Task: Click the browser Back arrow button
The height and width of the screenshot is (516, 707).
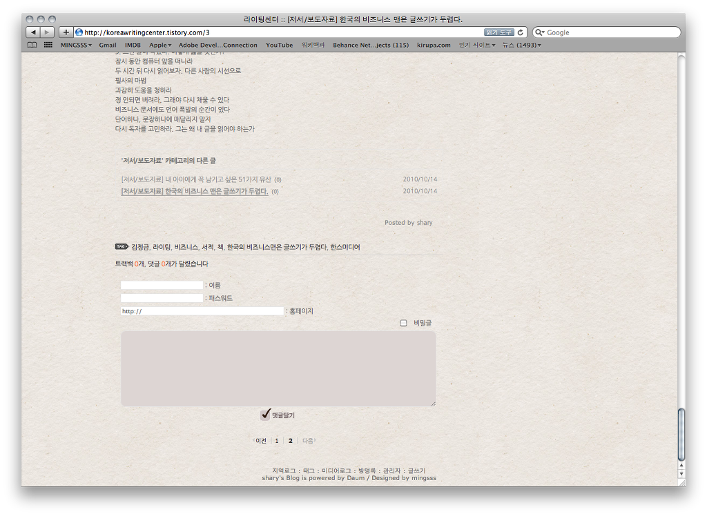Action: (32, 32)
